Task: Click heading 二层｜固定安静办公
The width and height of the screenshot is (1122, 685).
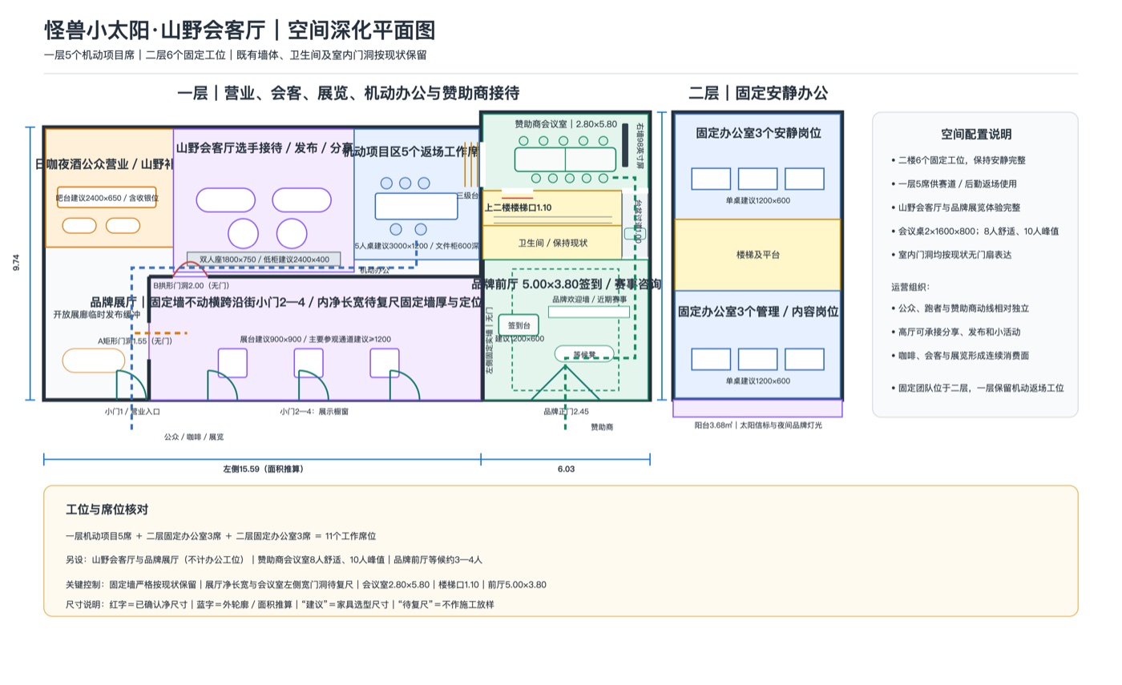Action: click(758, 93)
